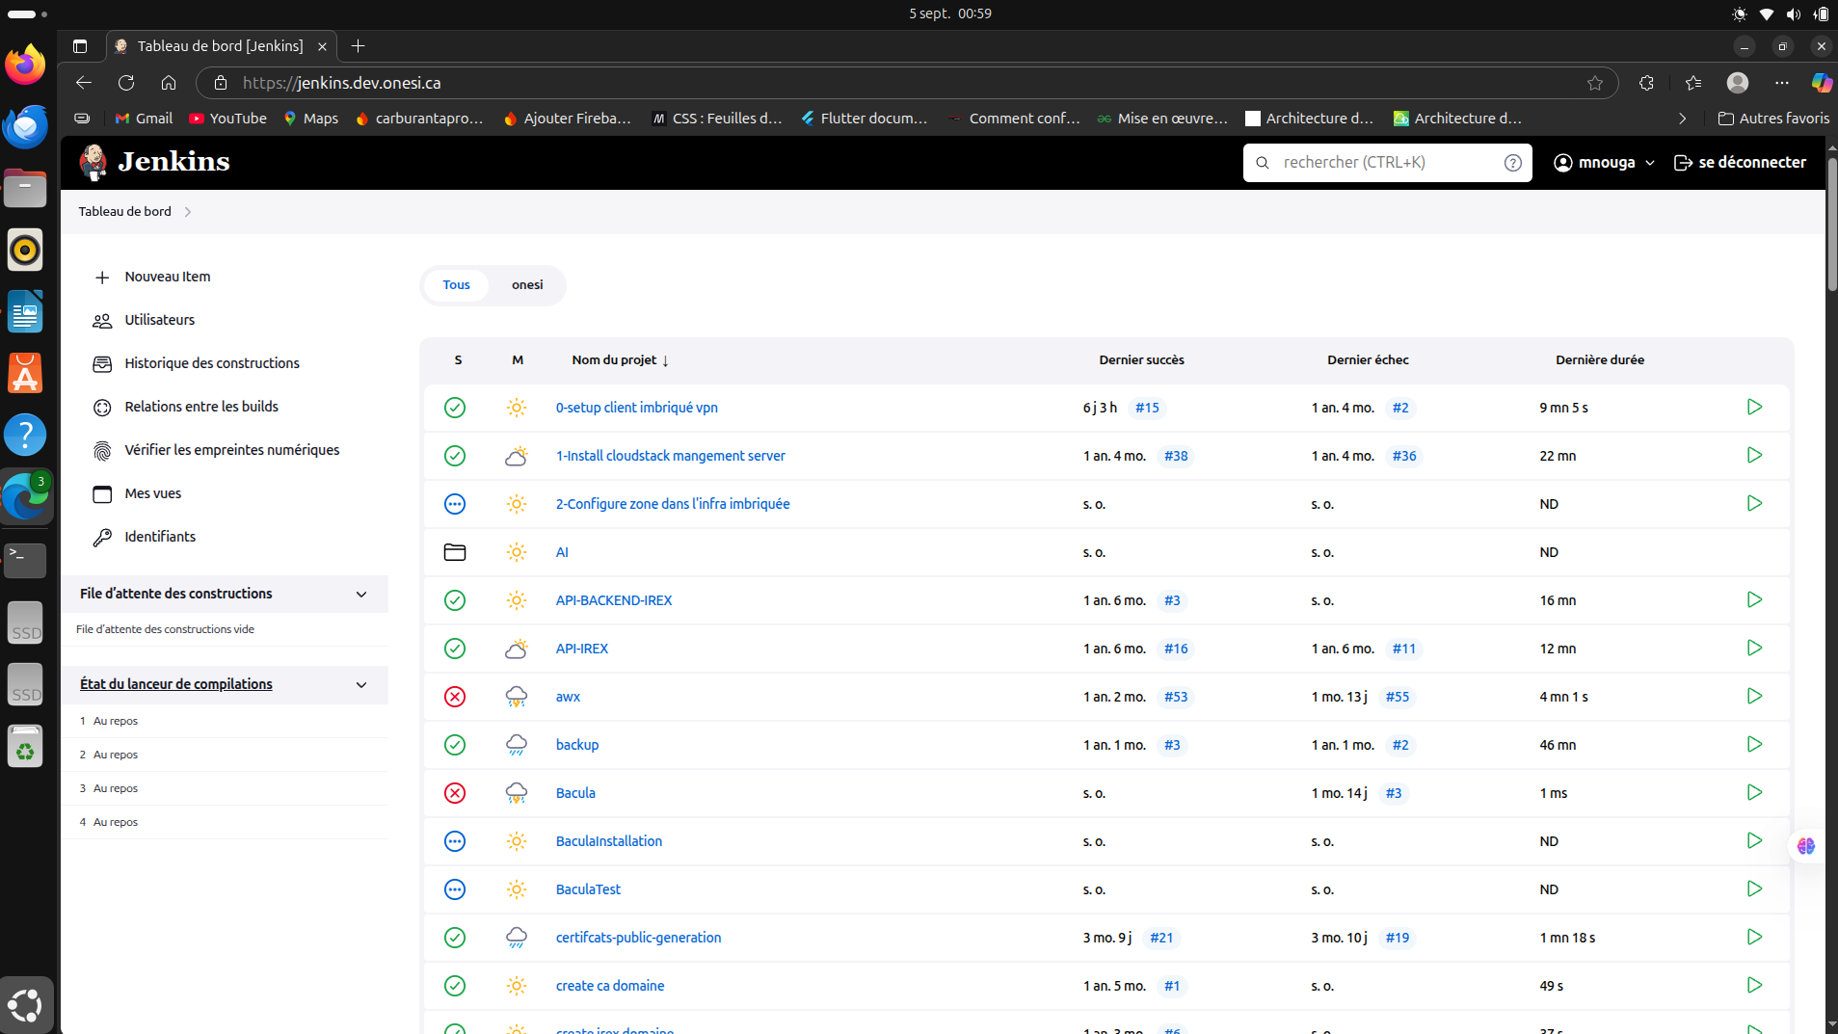
Task: Open Ubuntu Software app from dock
Action: click(x=25, y=373)
